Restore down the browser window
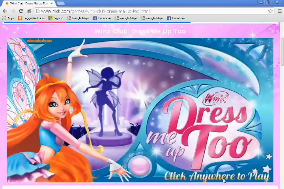284x189 pixels. (x=268, y=2)
